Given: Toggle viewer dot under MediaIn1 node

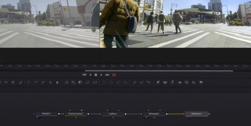Looking at the screenshot, I should pyautogui.click(x=37, y=117).
